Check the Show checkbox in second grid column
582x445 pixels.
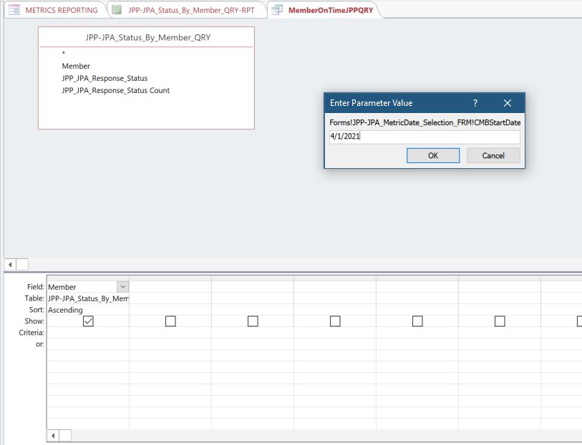tap(170, 322)
